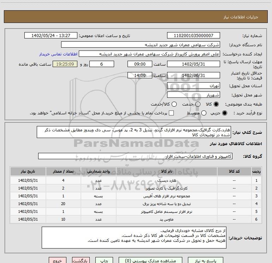This screenshot has width=272, height=263.
Task: Select the کالا radio button
Action: click(x=217, y=104)
